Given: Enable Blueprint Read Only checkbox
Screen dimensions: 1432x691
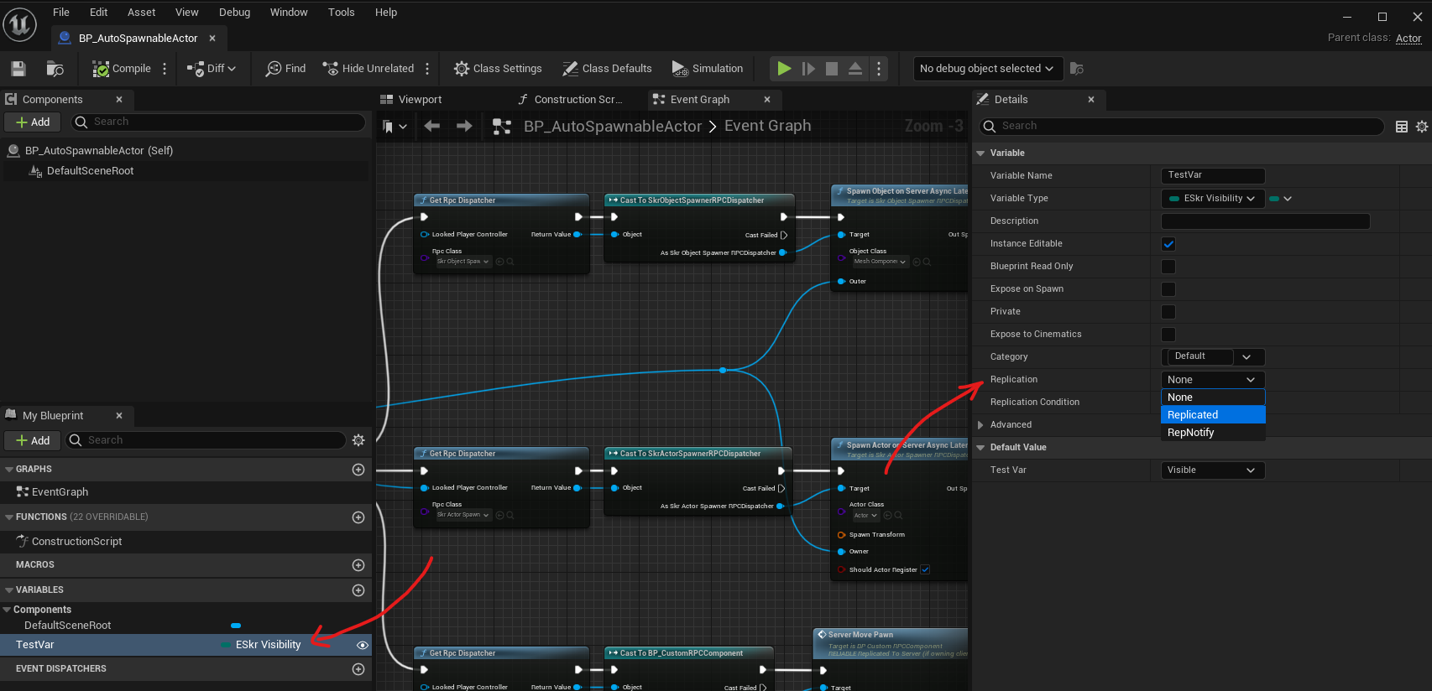Looking at the screenshot, I should pyautogui.click(x=1168, y=267).
